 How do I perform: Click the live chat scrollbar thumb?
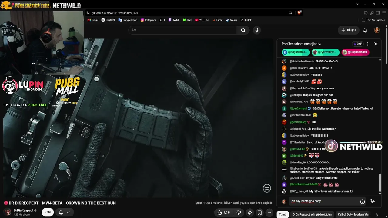(x=380, y=182)
